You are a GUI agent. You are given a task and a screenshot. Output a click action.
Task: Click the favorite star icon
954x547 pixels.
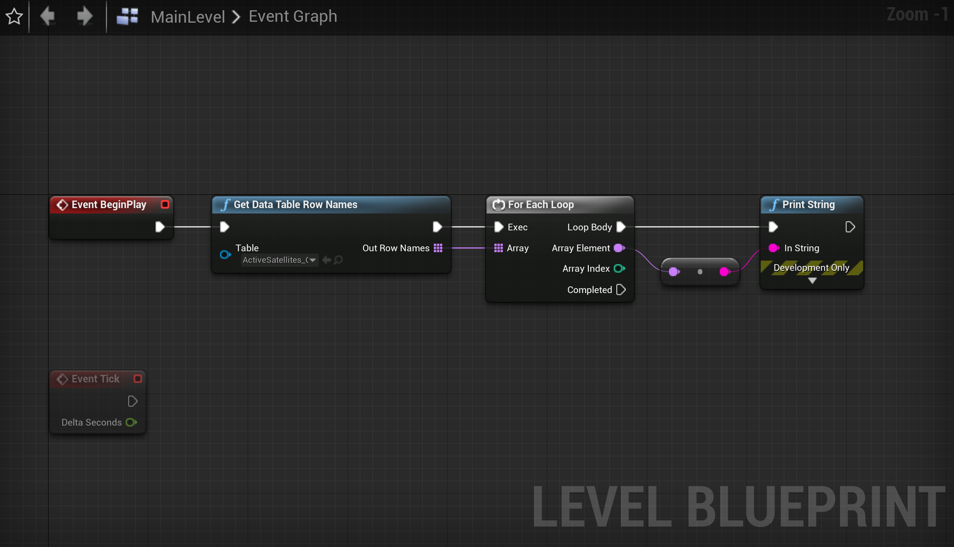tap(14, 16)
